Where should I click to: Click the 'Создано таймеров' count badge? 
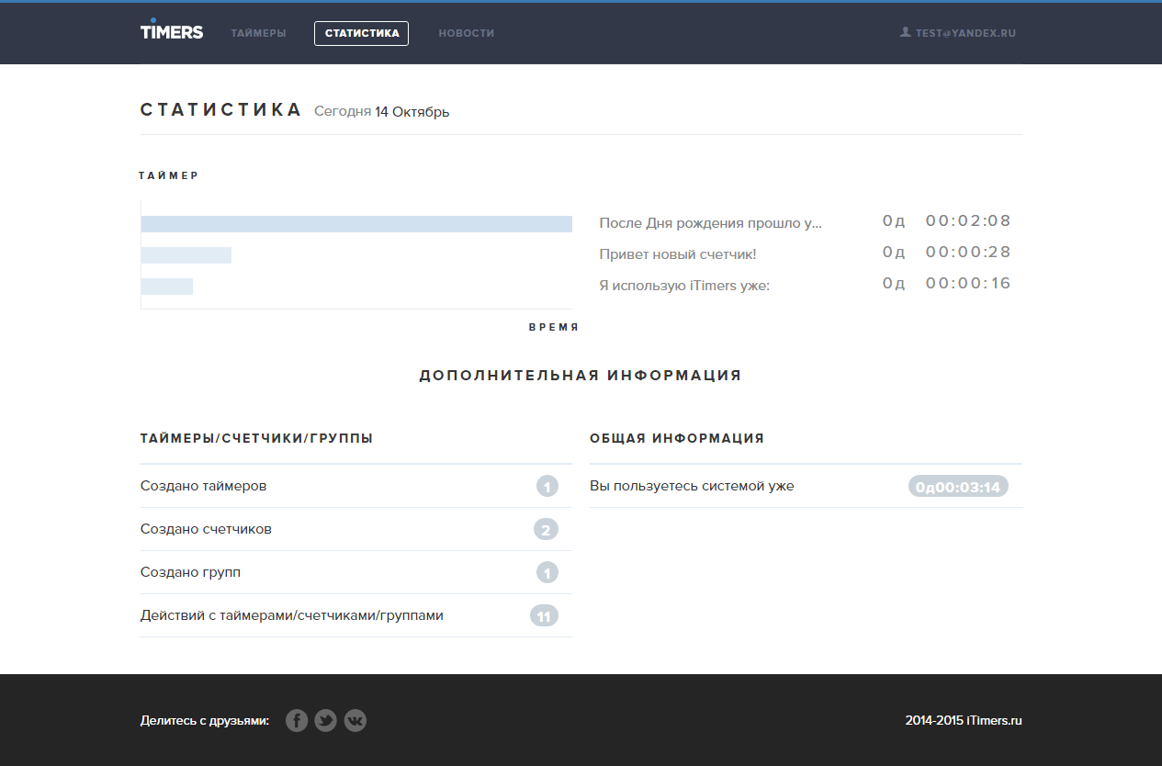(x=547, y=486)
